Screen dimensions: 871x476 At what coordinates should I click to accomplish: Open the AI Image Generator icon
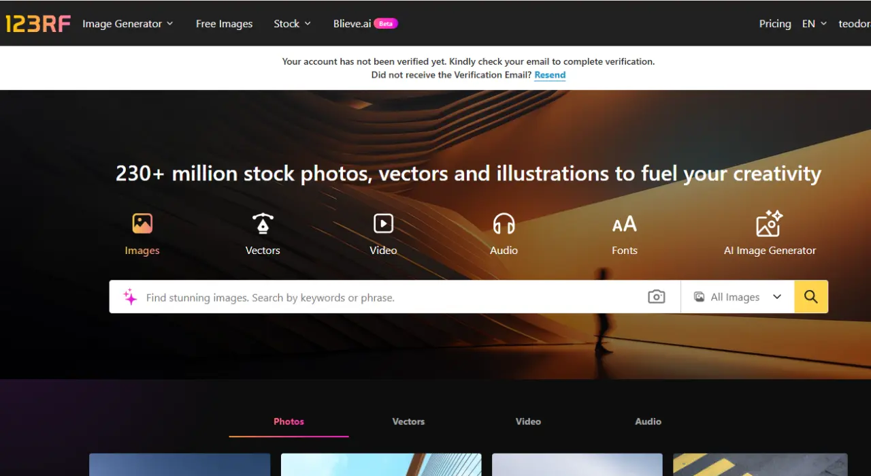(x=770, y=223)
